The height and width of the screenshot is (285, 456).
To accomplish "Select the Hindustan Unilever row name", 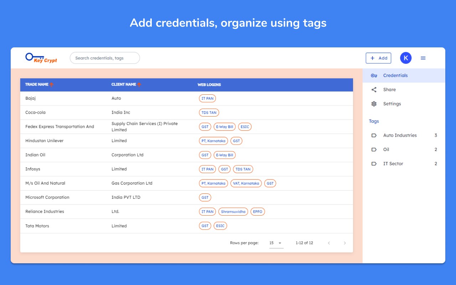I will [44, 141].
